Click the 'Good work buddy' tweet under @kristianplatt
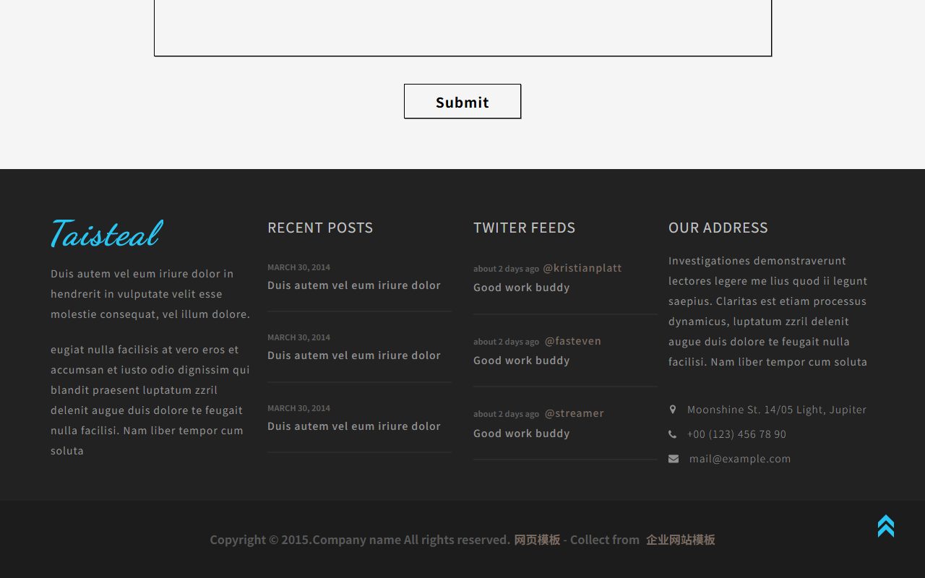This screenshot has height=578, width=925. pyautogui.click(x=522, y=288)
